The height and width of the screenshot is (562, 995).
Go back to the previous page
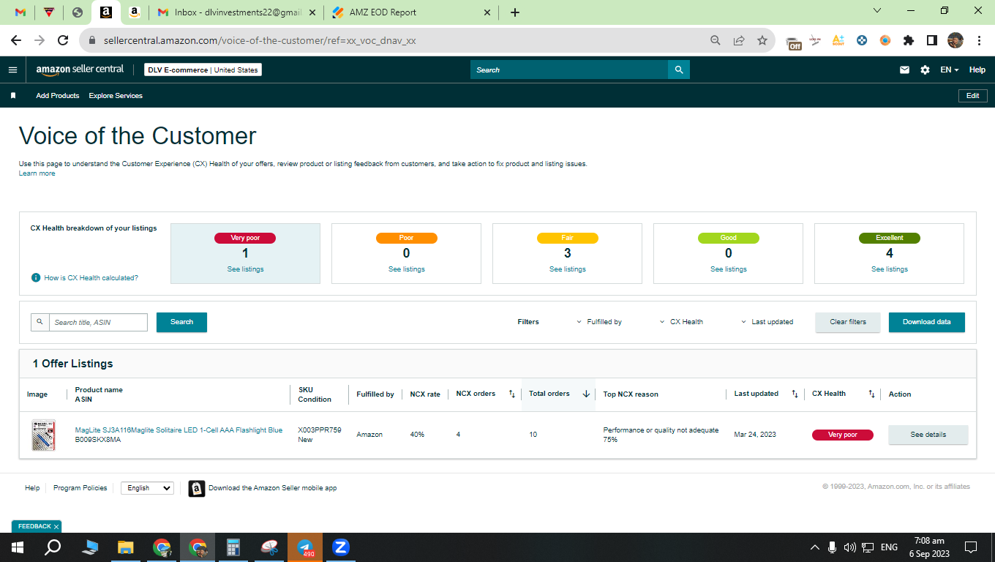(x=17, y=41)
